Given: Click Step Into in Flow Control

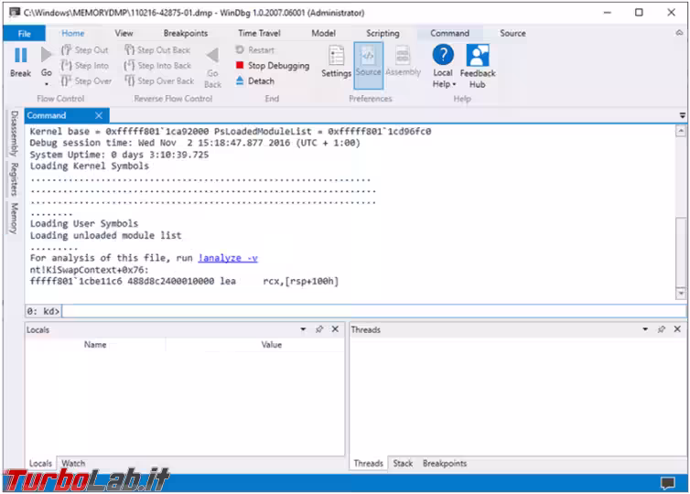Looking at the screenshot, I should click(x=85, y=66).
